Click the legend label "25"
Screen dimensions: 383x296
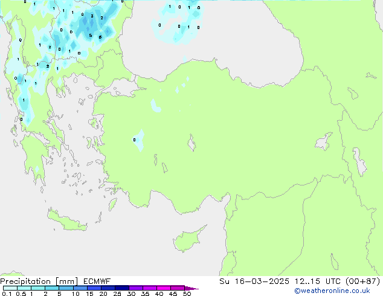pos(117,294)
